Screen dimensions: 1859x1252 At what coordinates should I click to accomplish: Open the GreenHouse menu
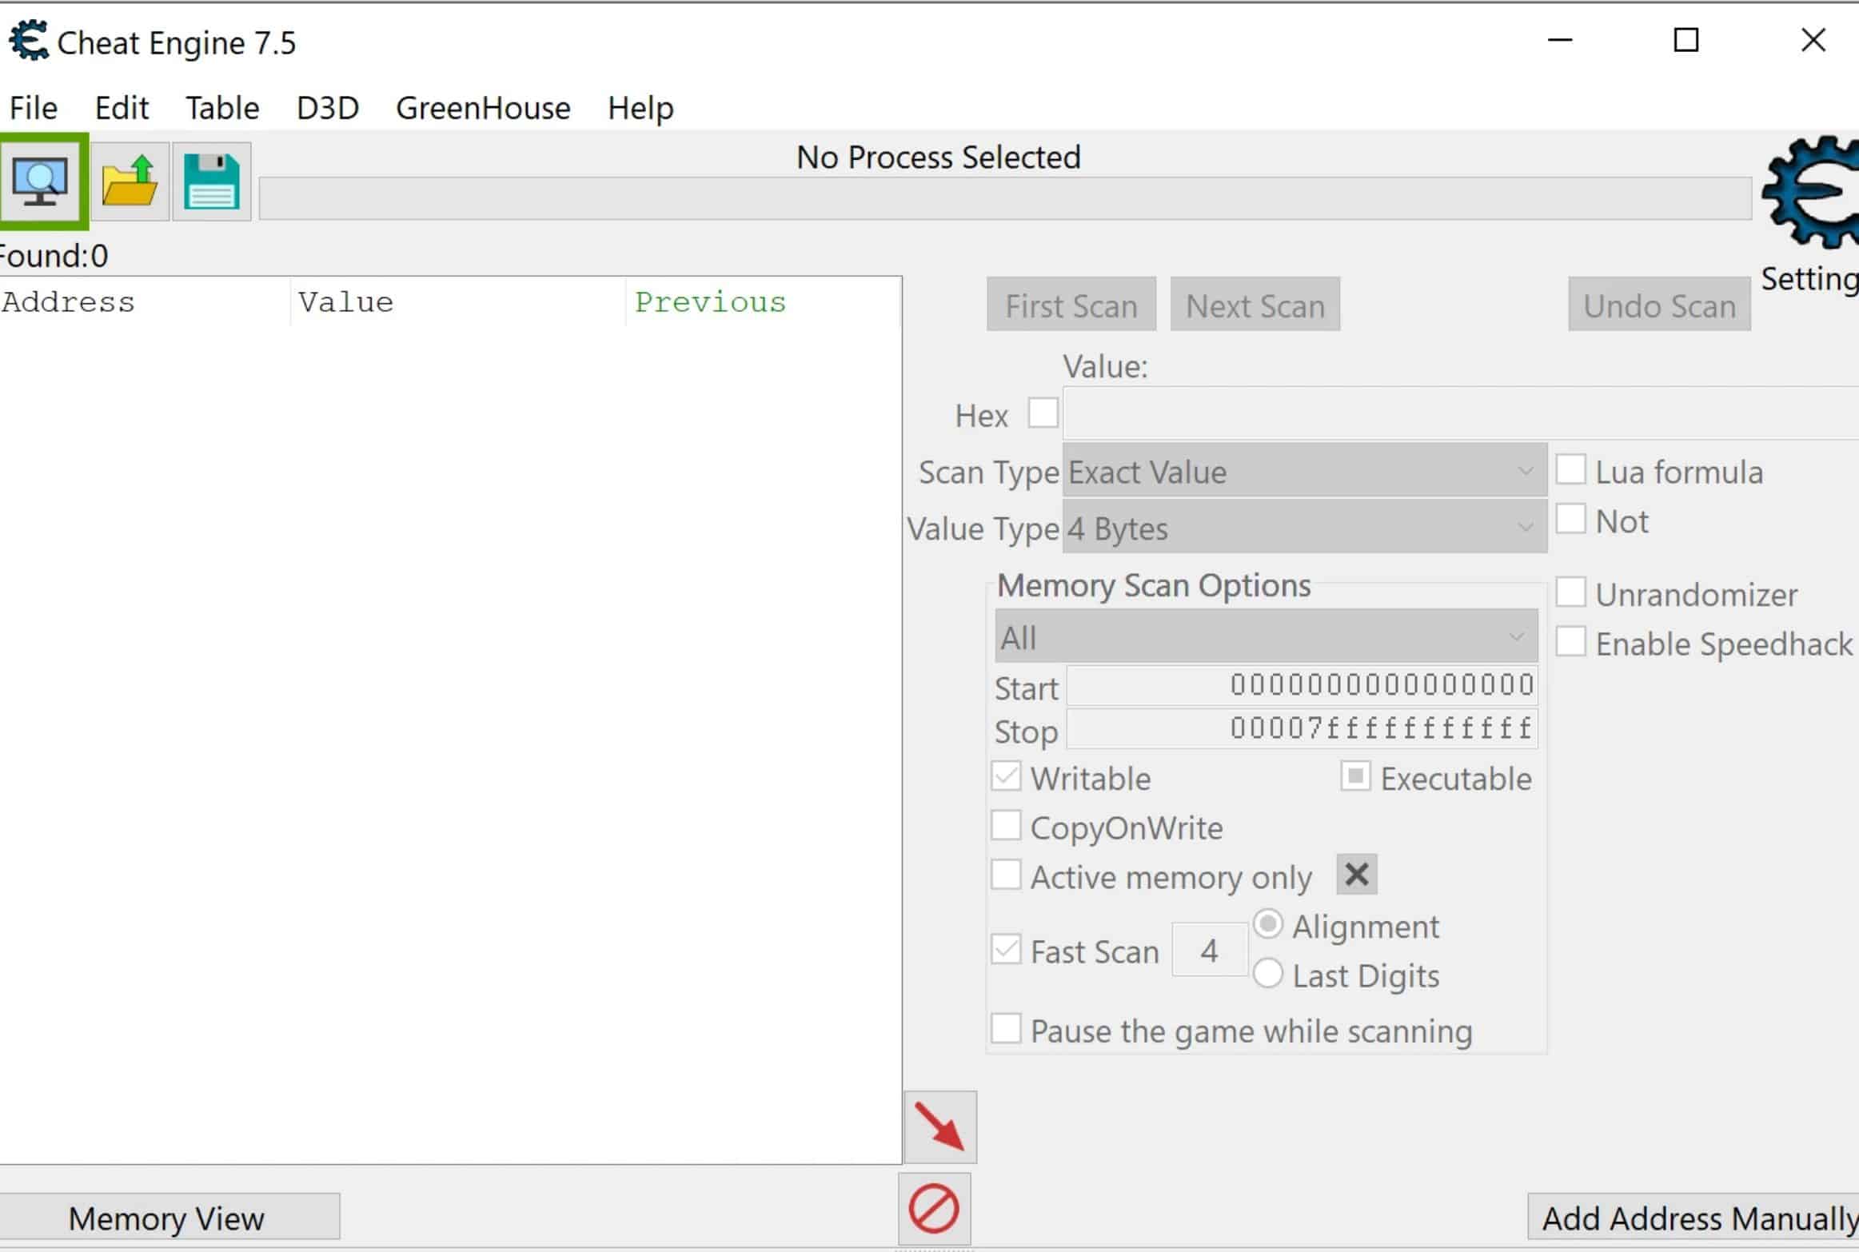482,108
